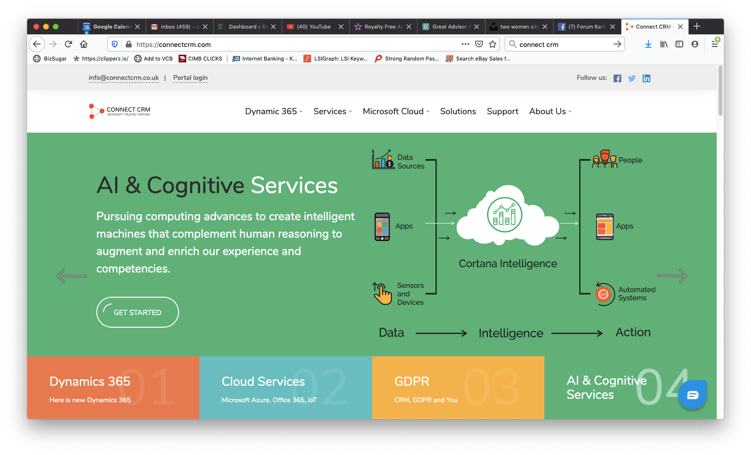Screen dimensions: 751x455
Task: Open the downloads arrow icon
Action: coord(648,44)
